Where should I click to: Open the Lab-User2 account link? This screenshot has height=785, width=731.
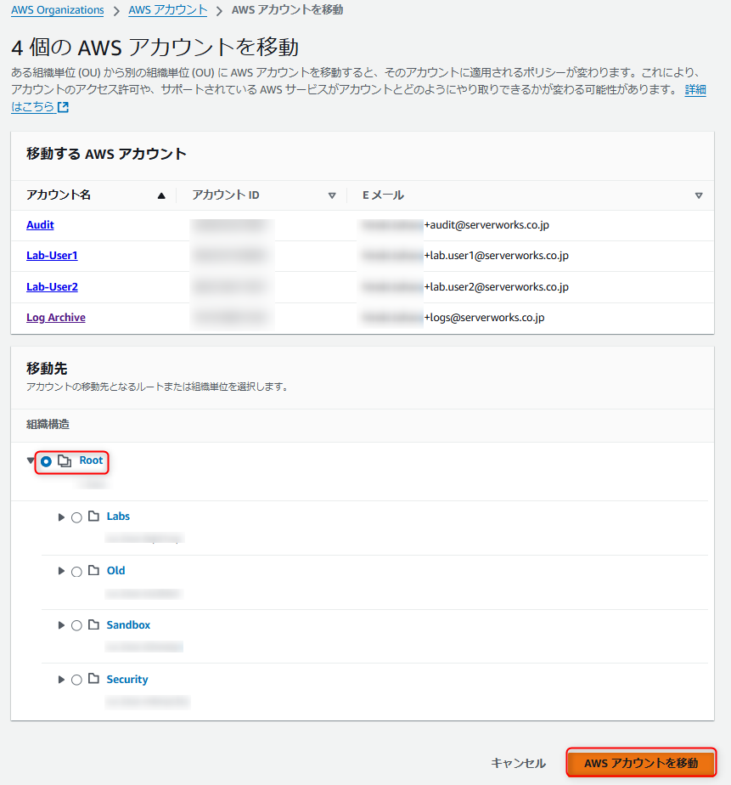pos(52,287)
